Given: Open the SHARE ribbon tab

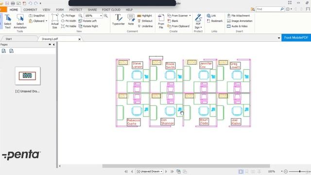Looking at the screenshot, I should (x=92, y=10).
